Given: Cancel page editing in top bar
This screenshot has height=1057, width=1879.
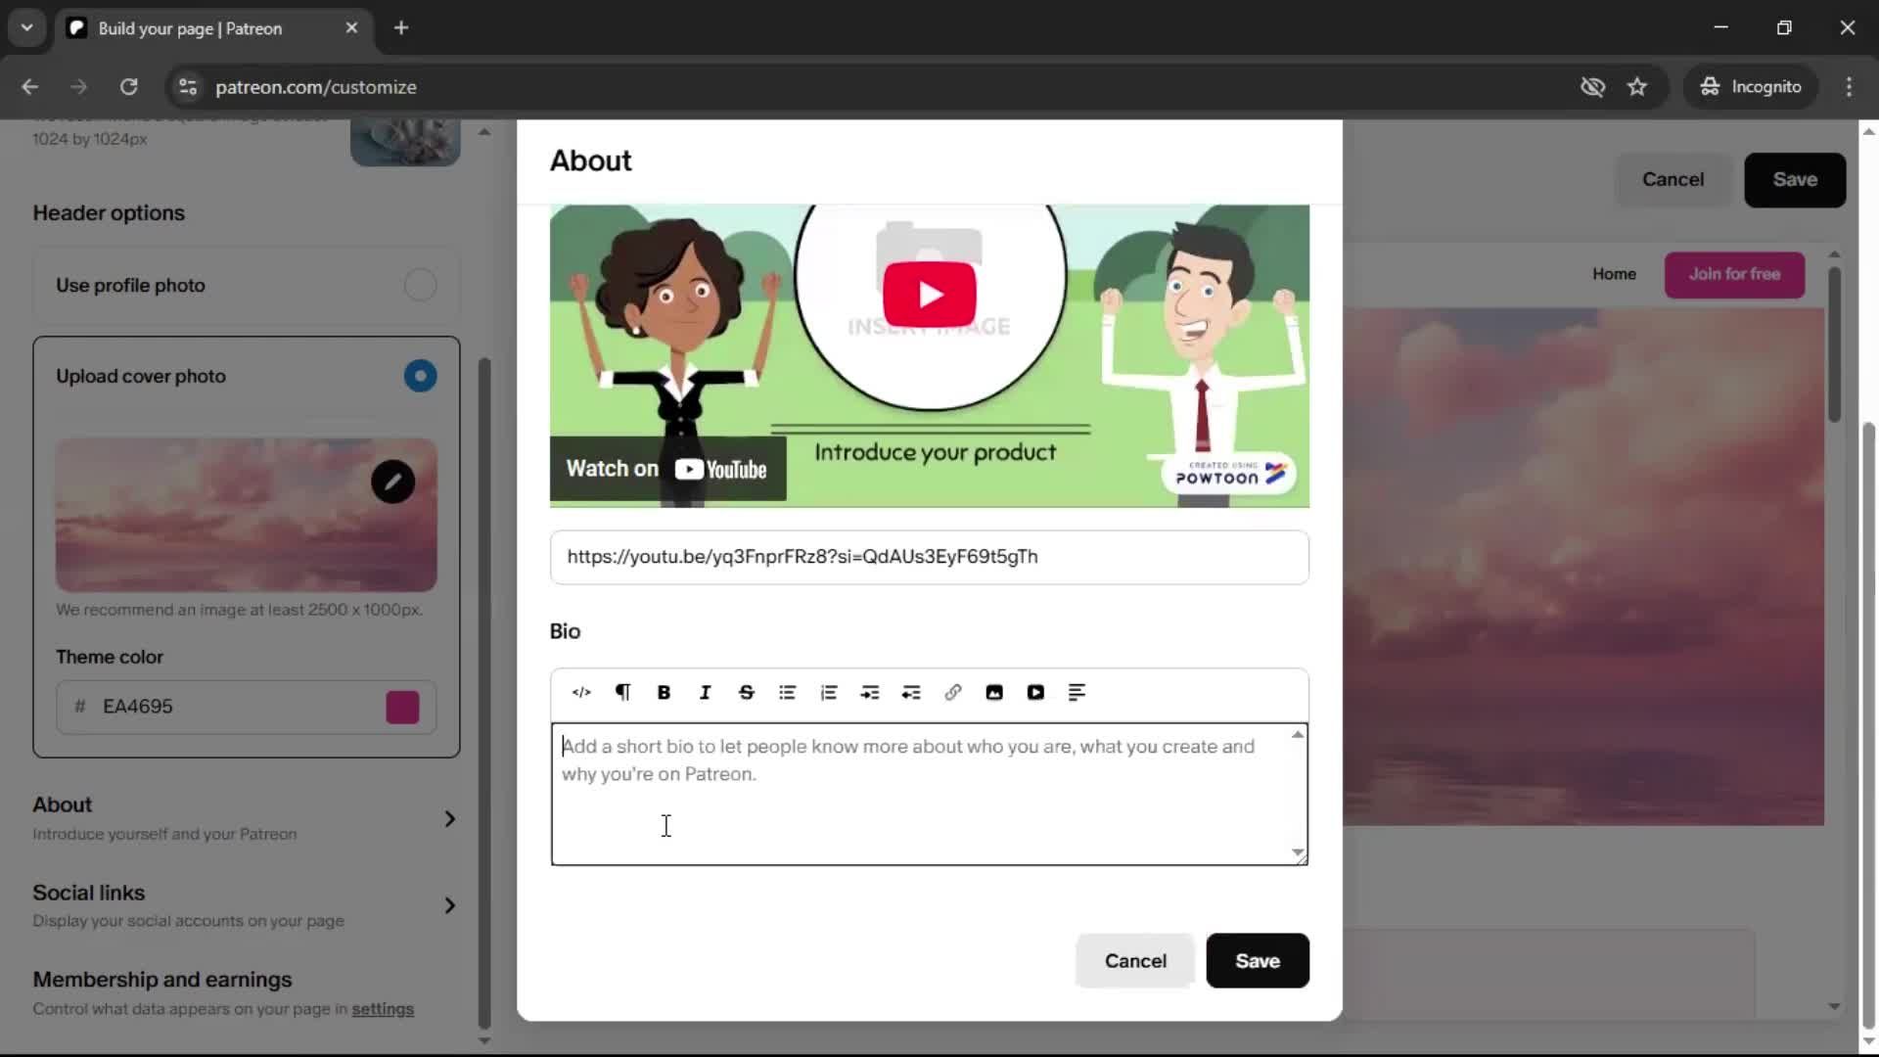Looking at the screenshot, I should point(1673,180).
